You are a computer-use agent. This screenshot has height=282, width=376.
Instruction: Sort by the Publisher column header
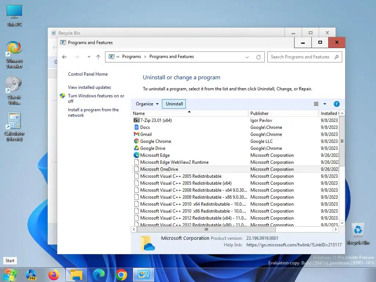[283, 113]
